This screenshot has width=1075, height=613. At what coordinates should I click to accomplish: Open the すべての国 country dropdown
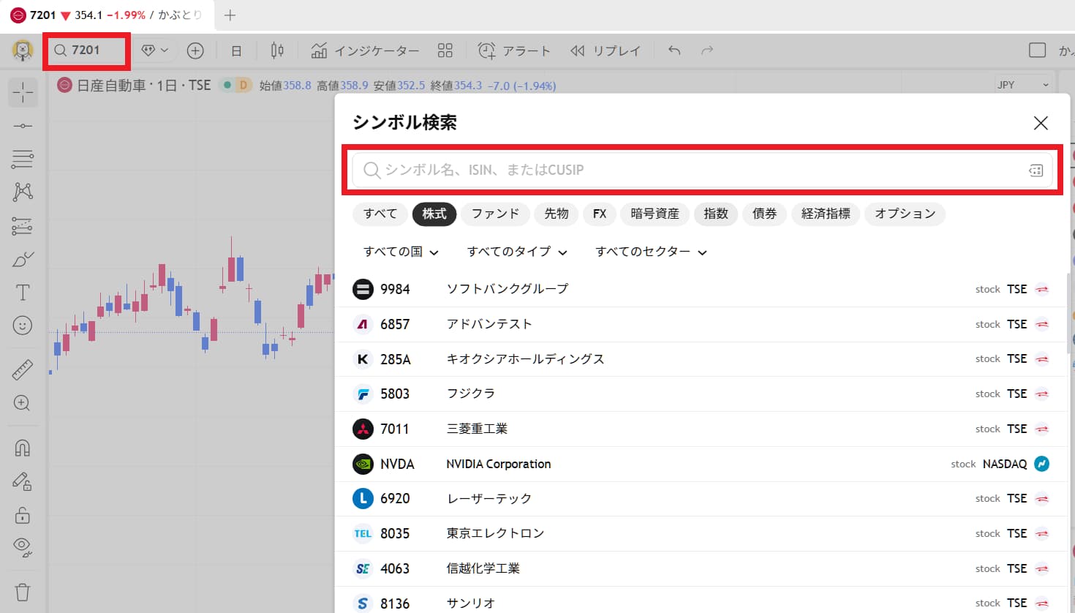tap(399, 251)
